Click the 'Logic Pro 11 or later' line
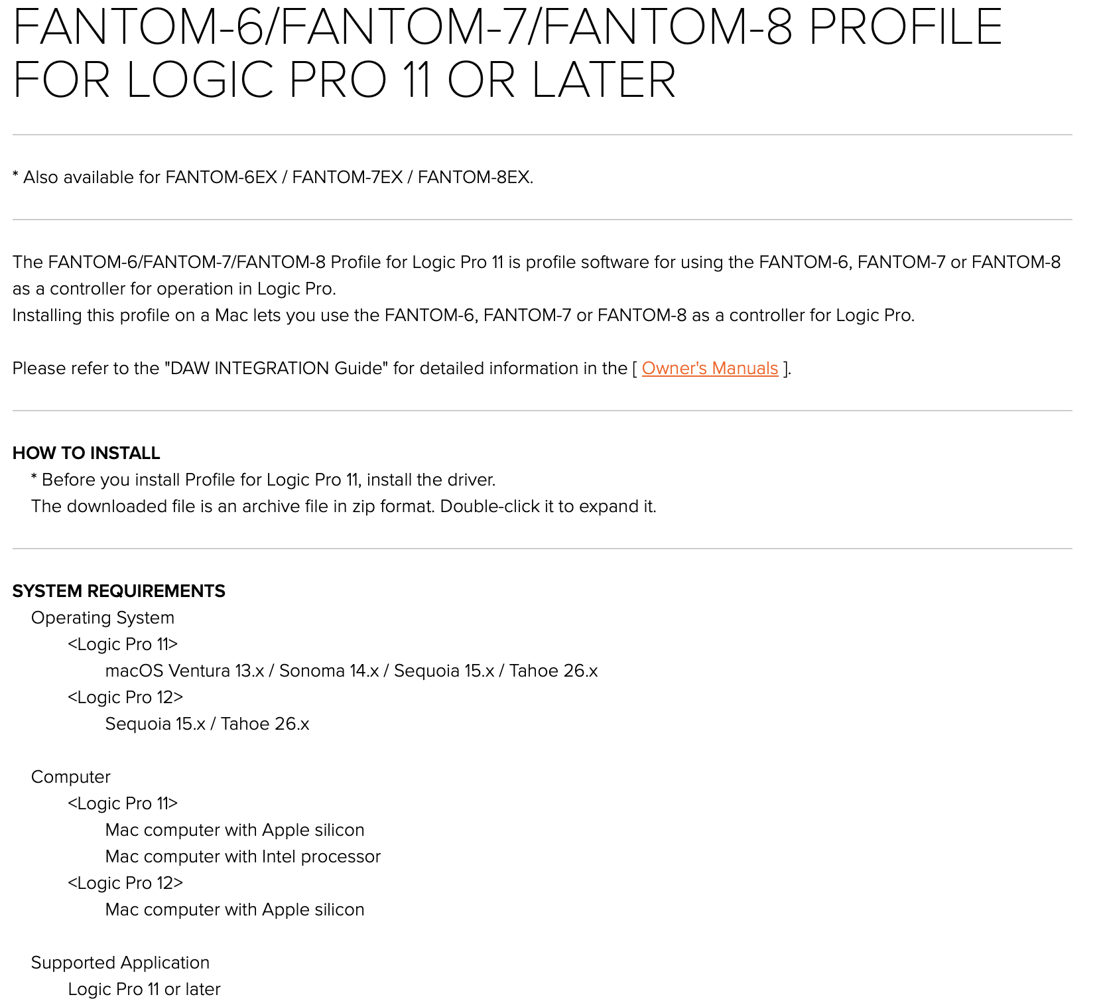Screen dimensions: 1097x1003 (x=144, y=989)
